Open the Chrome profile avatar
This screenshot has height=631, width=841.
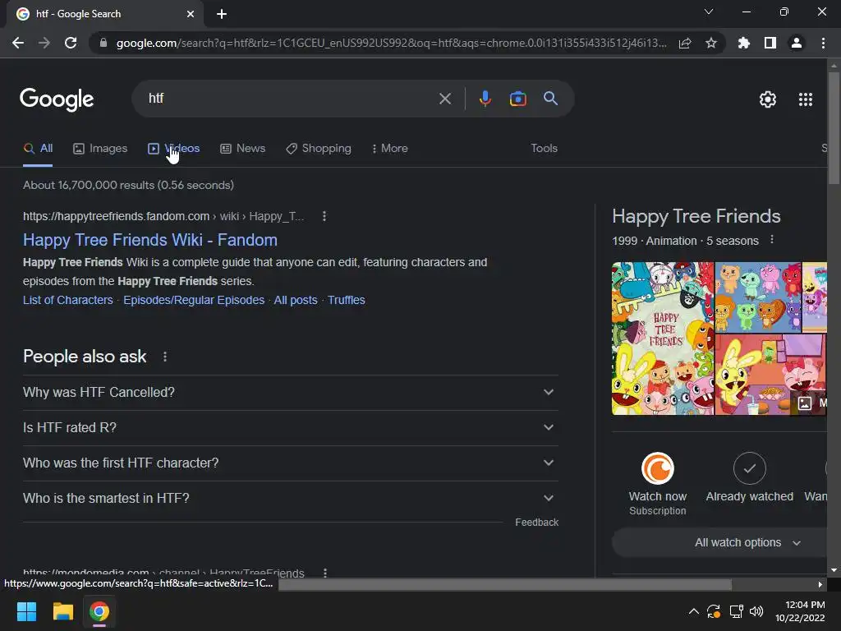tap(797, 43)
